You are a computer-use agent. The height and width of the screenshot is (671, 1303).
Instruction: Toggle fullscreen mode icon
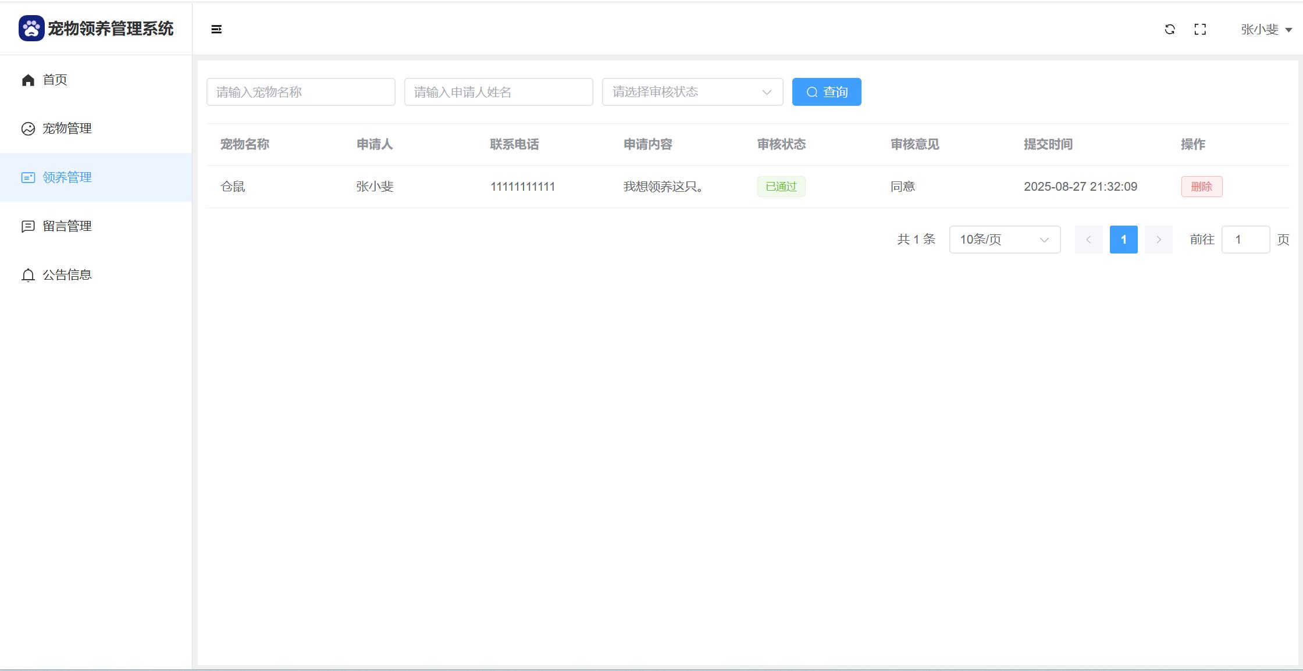[1200, 29]
